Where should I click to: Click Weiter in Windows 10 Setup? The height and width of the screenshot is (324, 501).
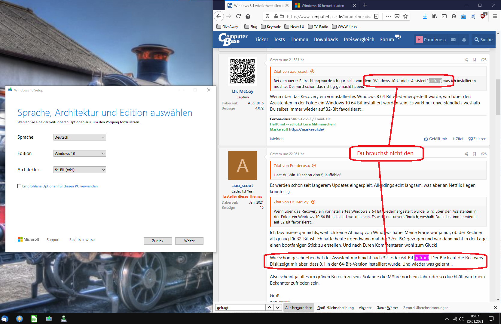pos(189,241)
